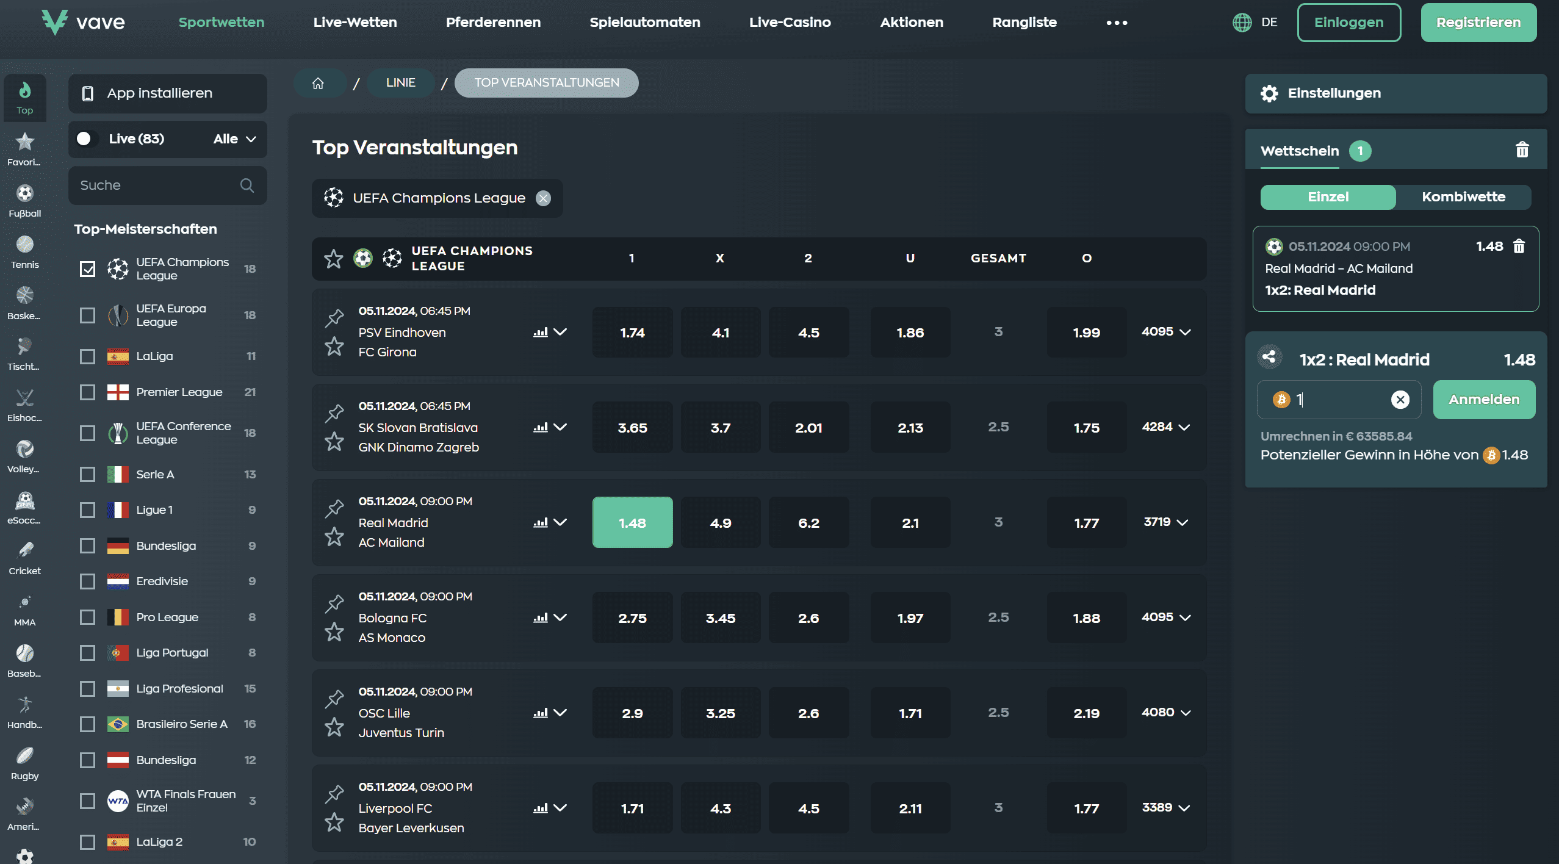
Task: Remove UEFA Champions League filter chip
Action: (542, 198)
